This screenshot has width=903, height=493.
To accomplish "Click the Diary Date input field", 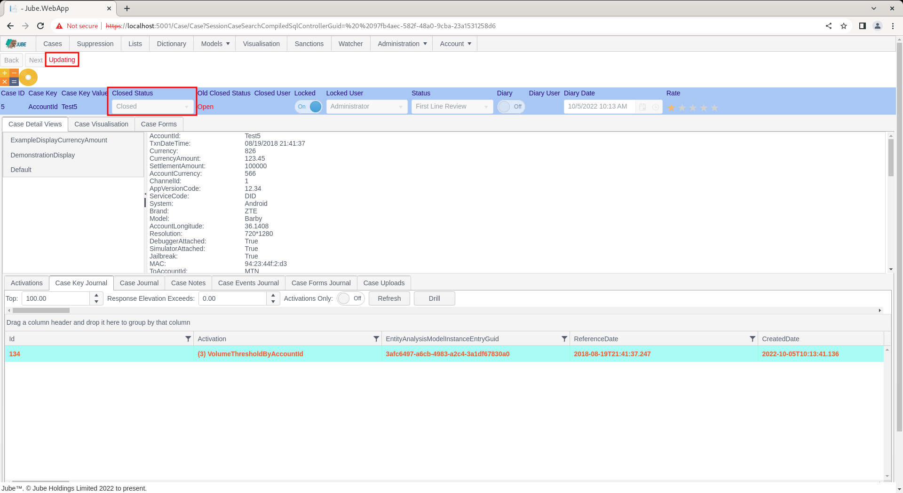I will [600, 107].
